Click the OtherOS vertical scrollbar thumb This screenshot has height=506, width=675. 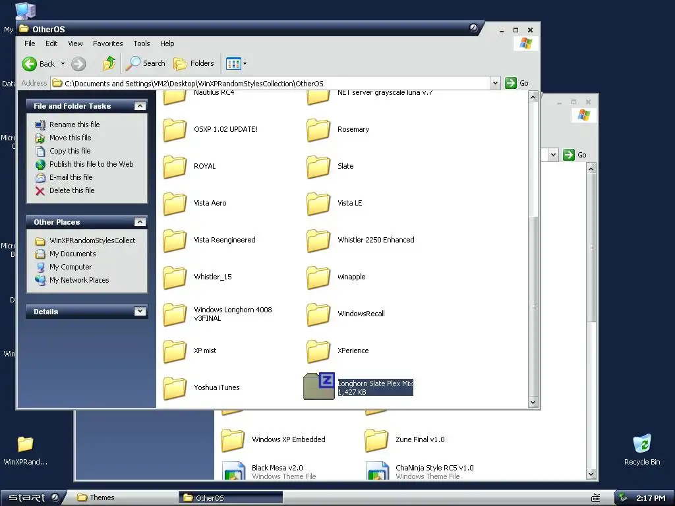533,306
